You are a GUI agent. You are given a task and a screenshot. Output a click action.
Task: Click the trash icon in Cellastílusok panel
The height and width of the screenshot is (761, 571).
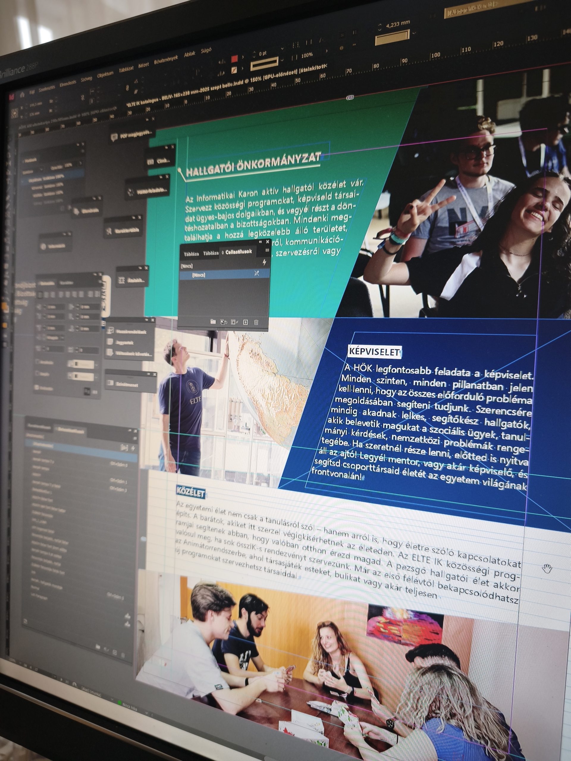[x=256, y=322]
